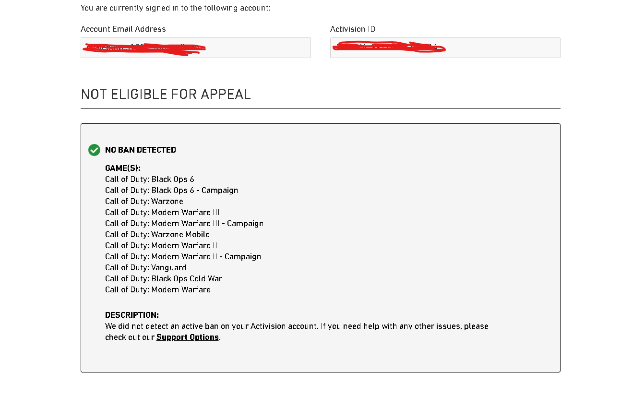This screenshot has height=408, width=621.
Task: Click Black Ops Cold War entry
Action: 163,278
